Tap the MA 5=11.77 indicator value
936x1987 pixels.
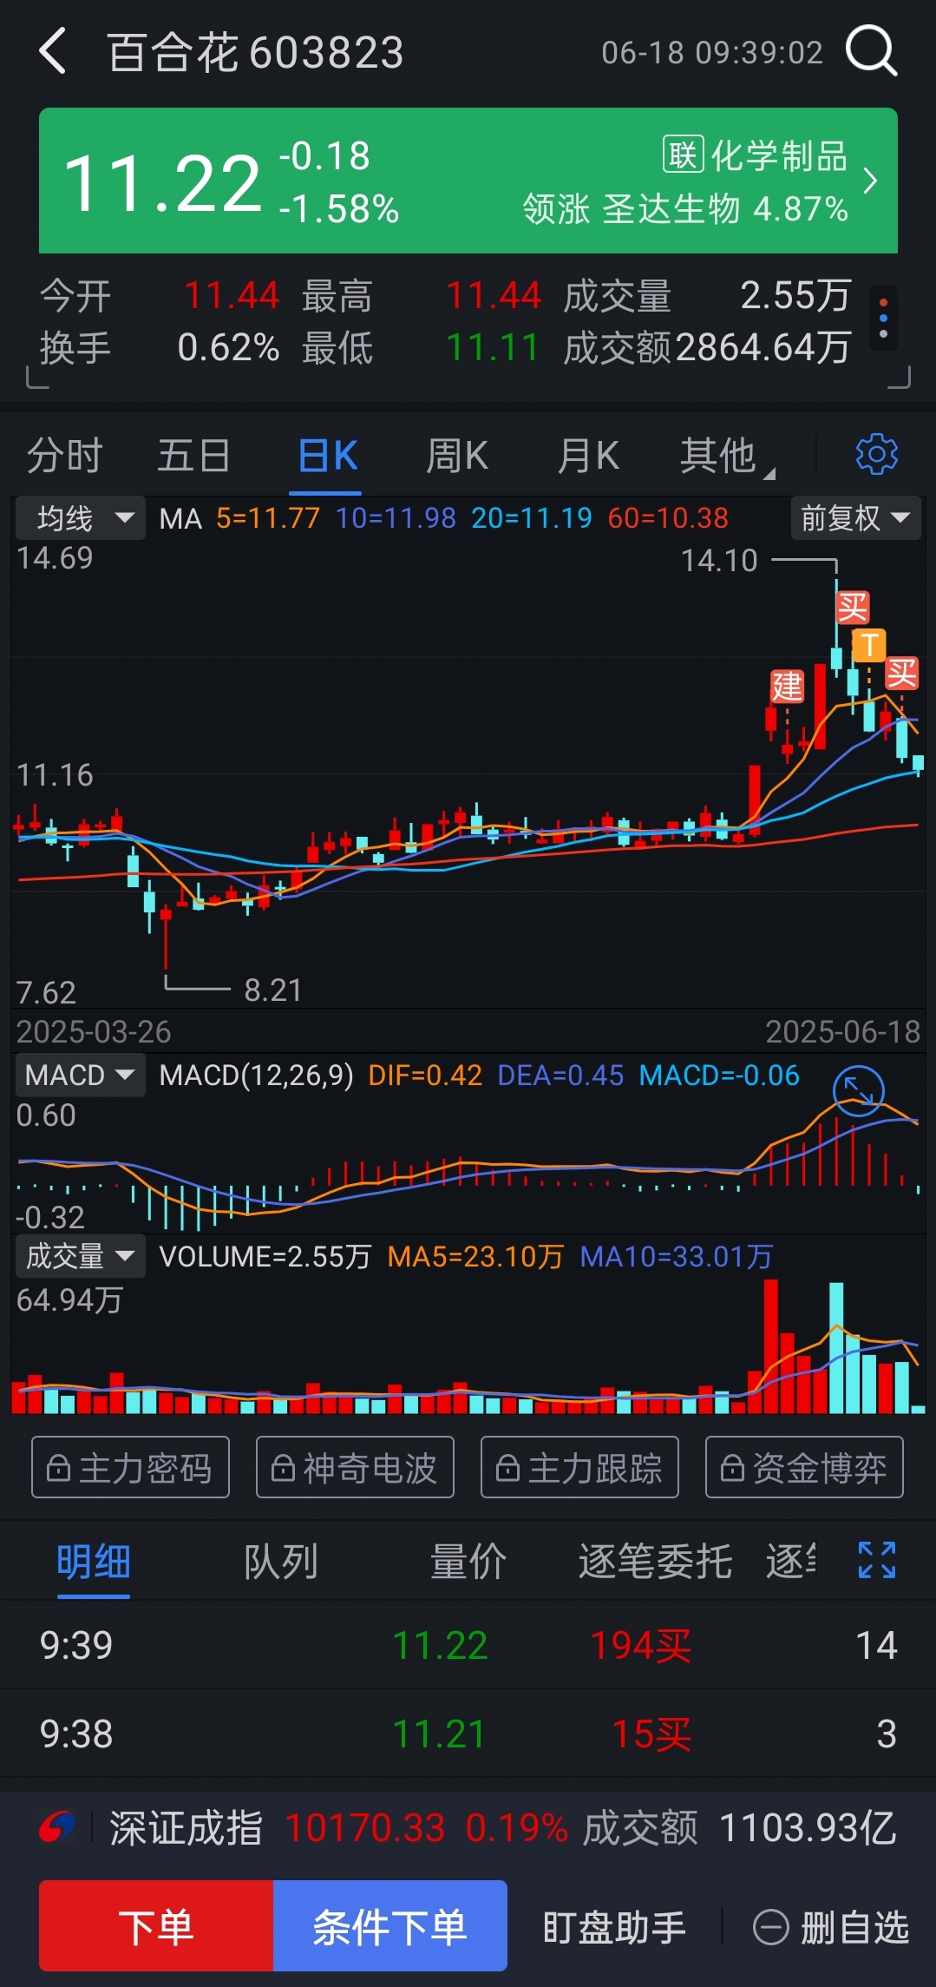pyautogui.click(x=268, y=518)
